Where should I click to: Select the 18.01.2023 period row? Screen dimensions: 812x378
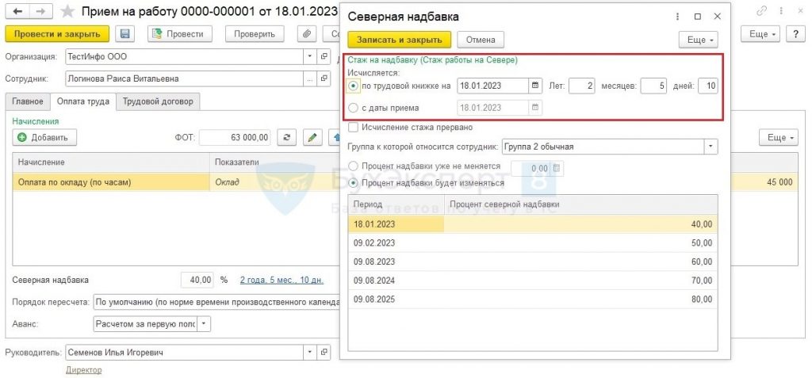[533, 224]
